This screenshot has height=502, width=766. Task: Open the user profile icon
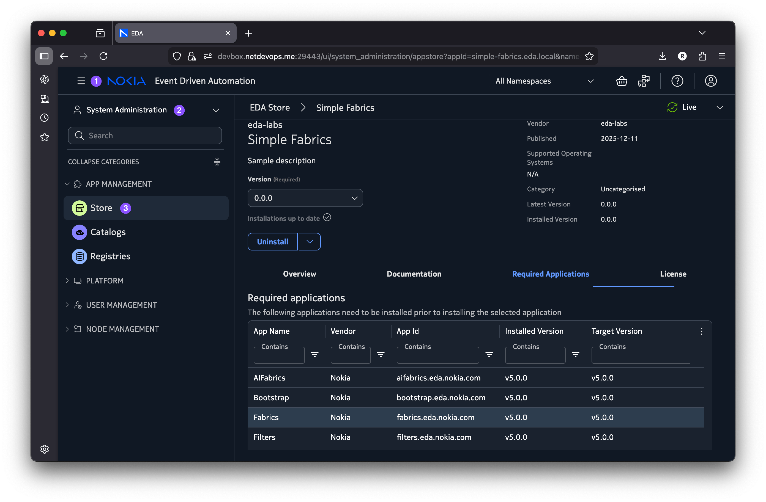tap(710, 81)
